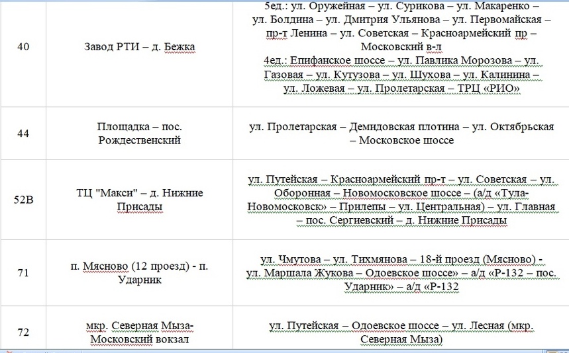Click route 72 path 'ул. Путейская – Одоевское шоссе'
This screenshot has width=569, height=353.
point(401,333)
